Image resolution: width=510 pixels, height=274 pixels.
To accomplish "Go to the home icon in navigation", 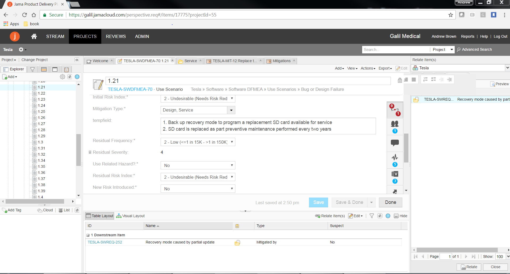I will pyautogui.click(x=34, y=36).
